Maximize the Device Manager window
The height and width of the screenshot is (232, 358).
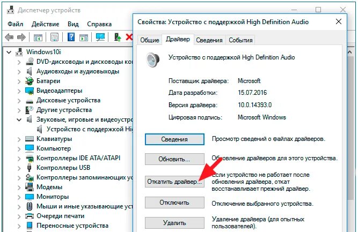(x=318, y=10)
